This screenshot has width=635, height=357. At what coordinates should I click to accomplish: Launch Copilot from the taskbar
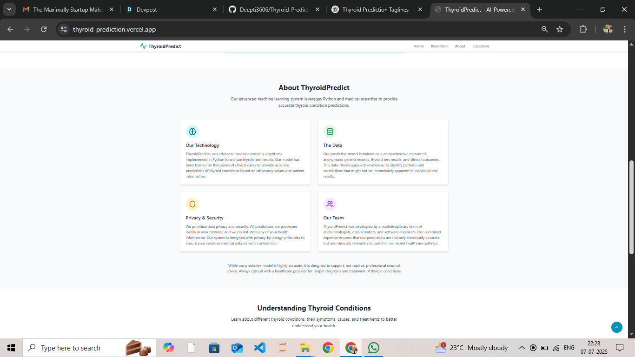(x=168, y=348)
